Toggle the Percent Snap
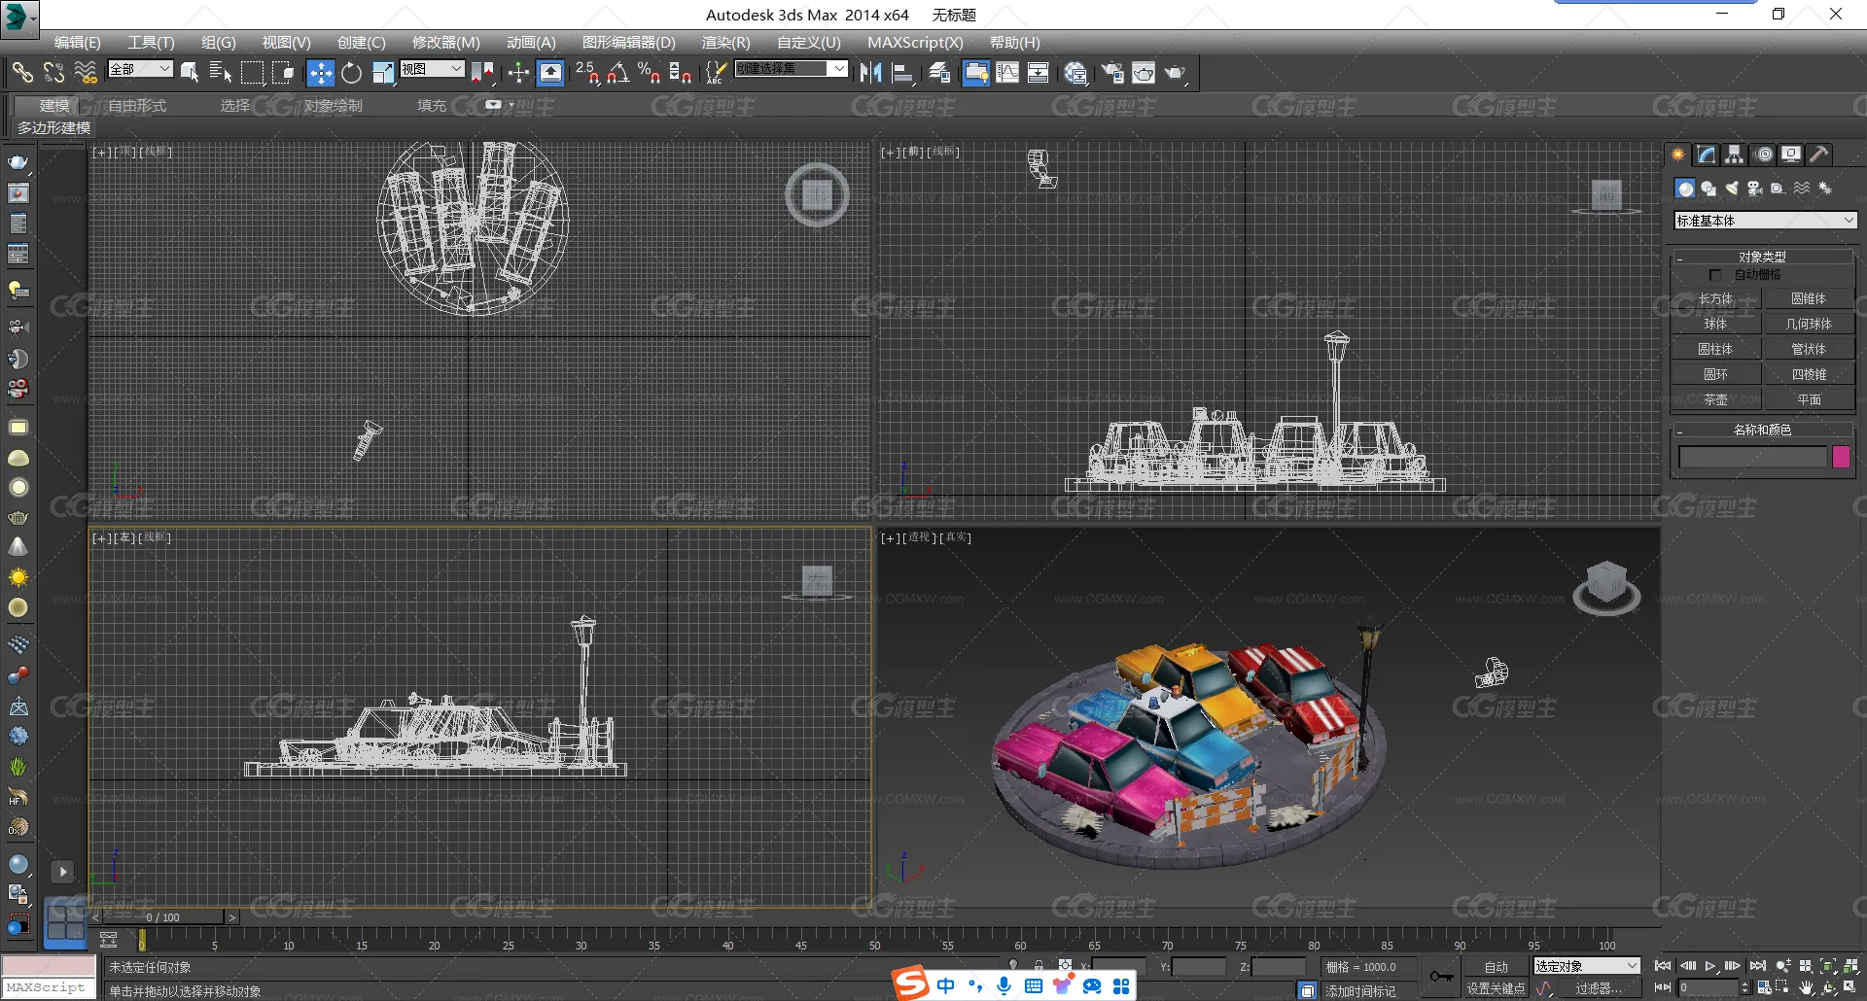 [650, 73]
